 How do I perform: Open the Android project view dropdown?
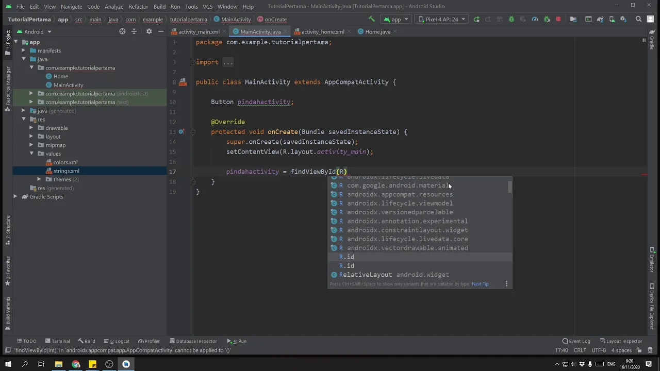pos(34,31)
